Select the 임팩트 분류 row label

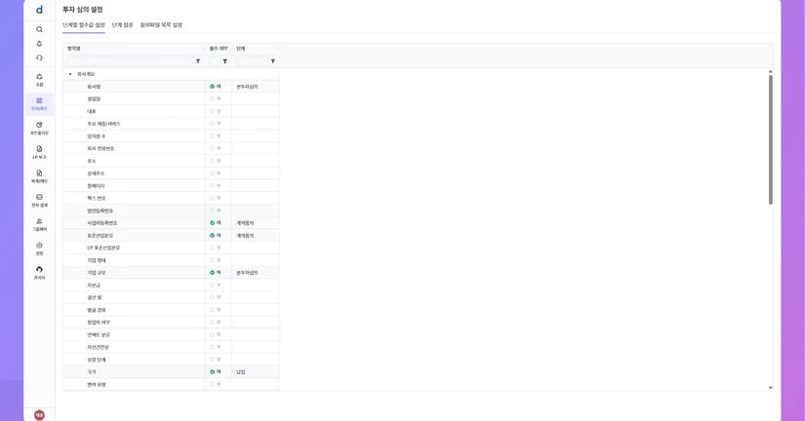(x=98, y=335)
